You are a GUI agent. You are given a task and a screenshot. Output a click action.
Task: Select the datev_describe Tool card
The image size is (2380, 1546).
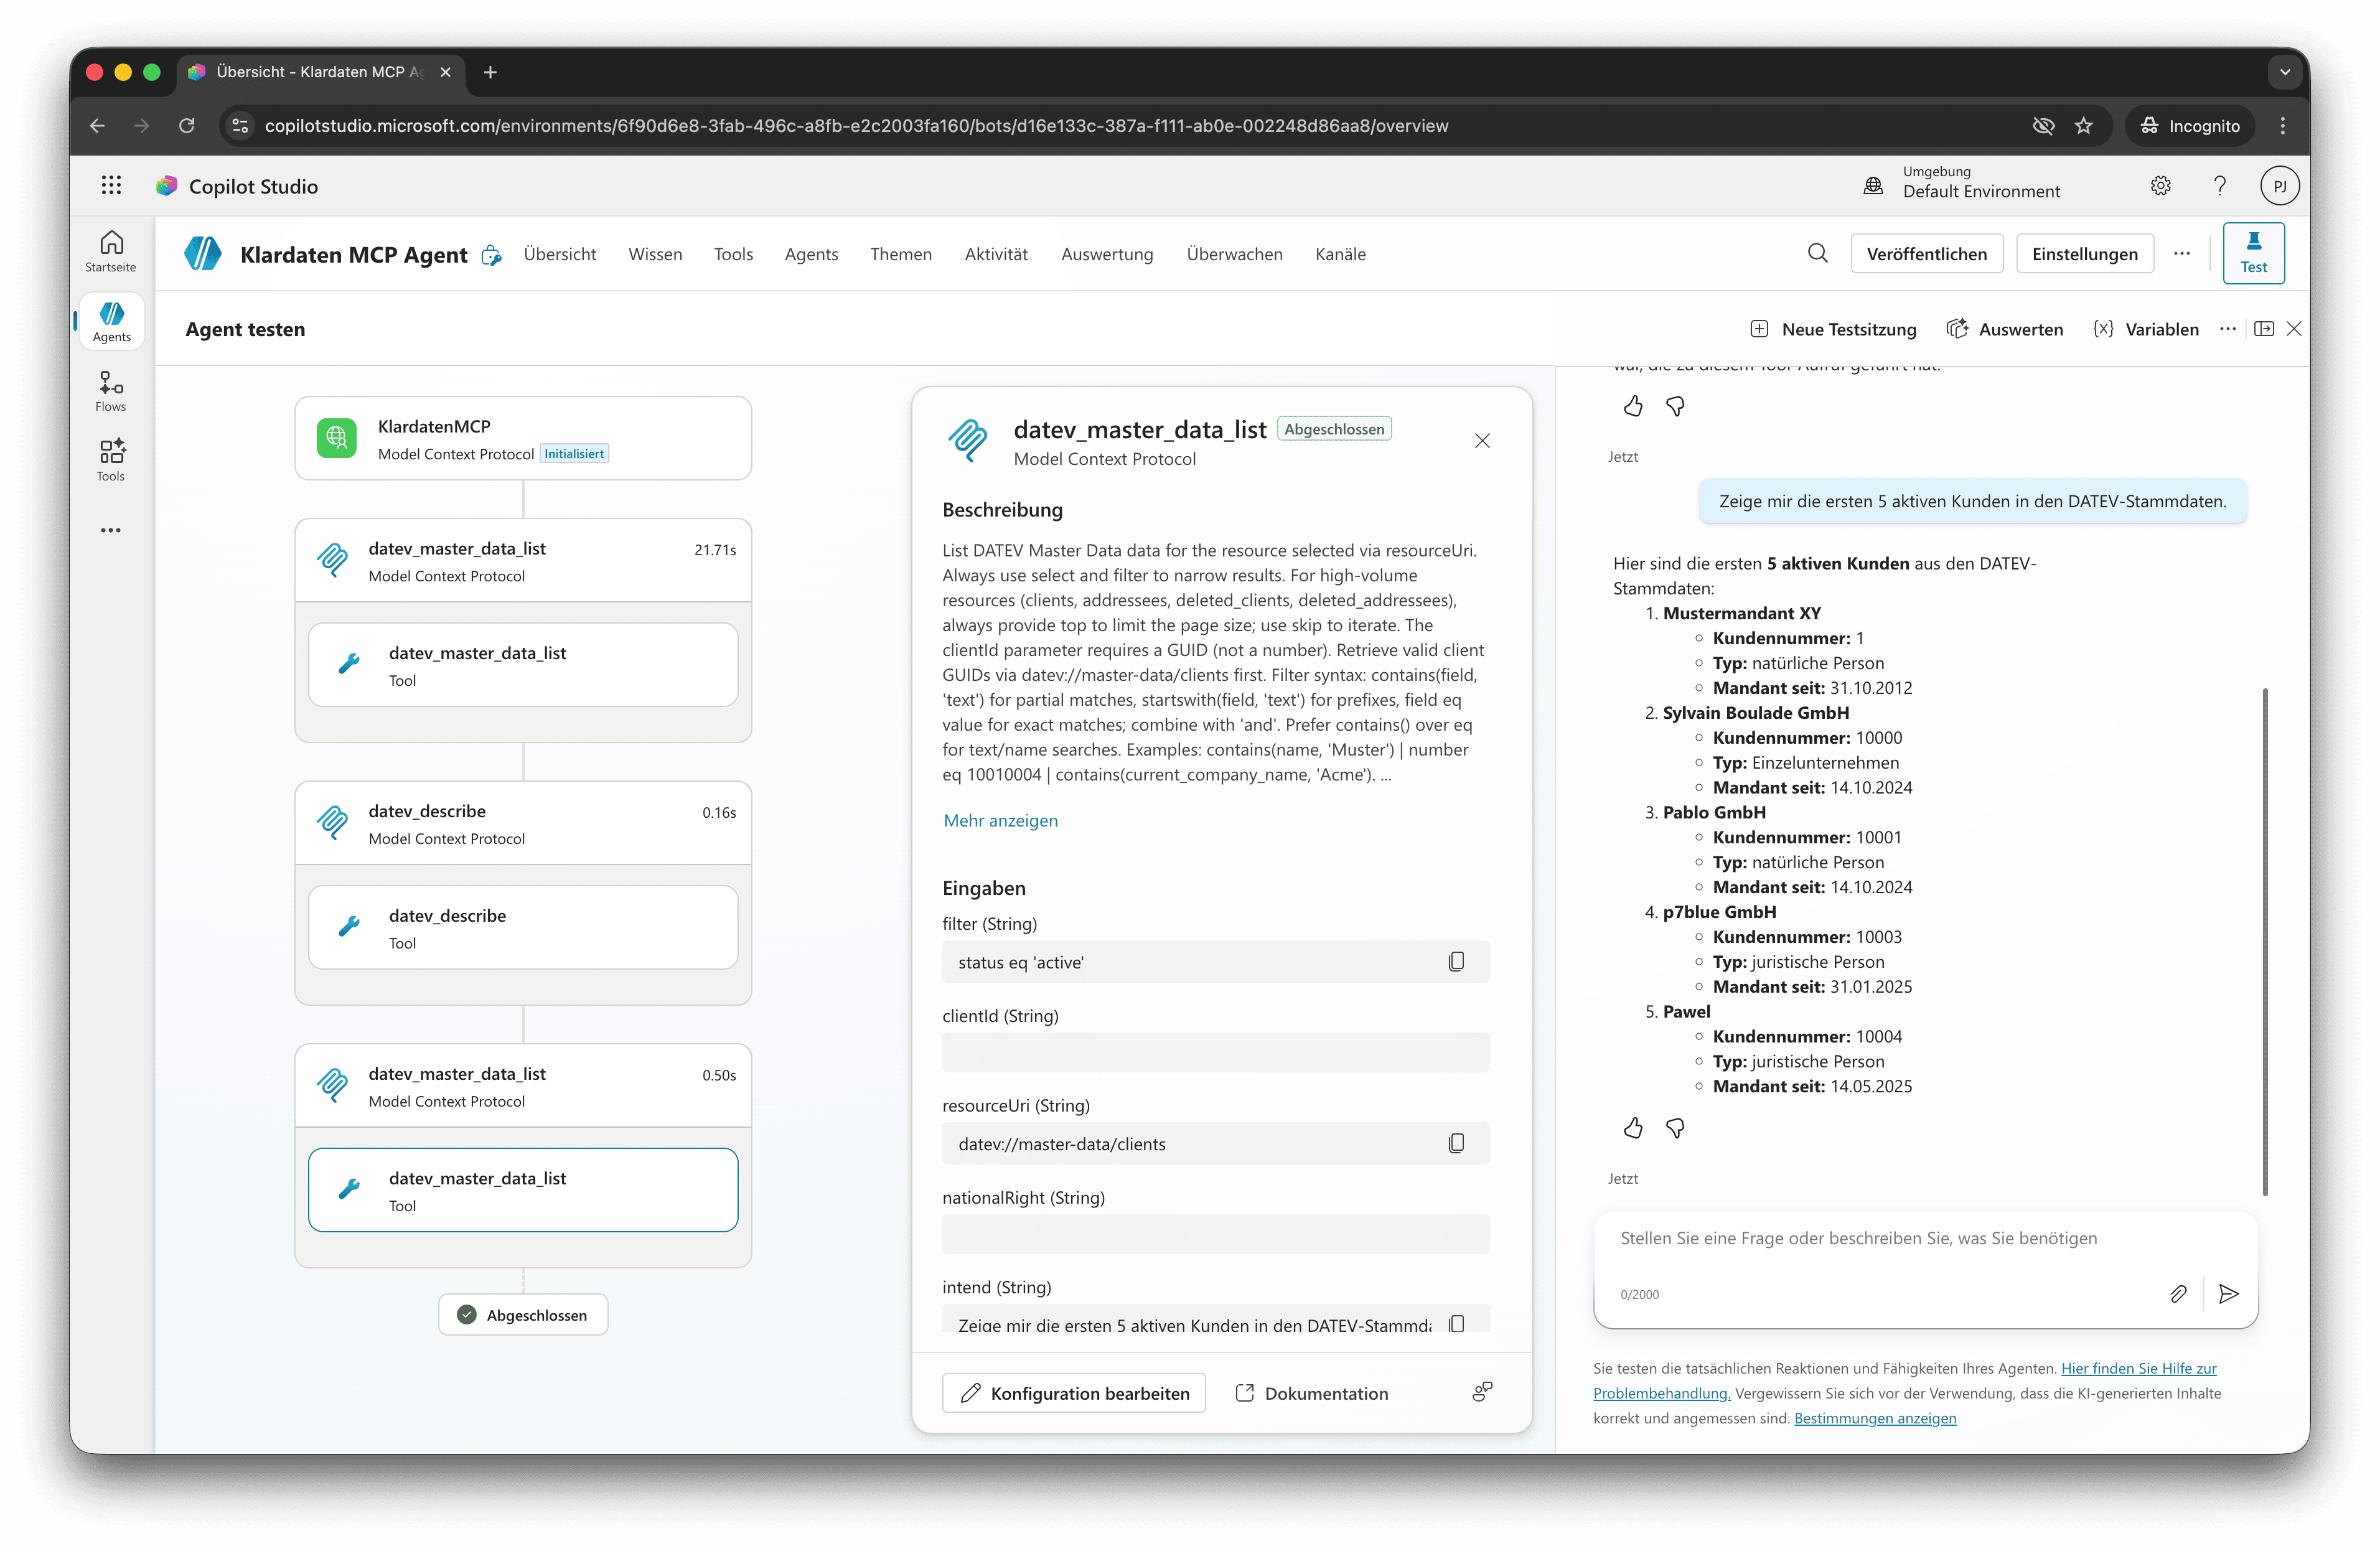pyautogui.click(x=523, y=927)
